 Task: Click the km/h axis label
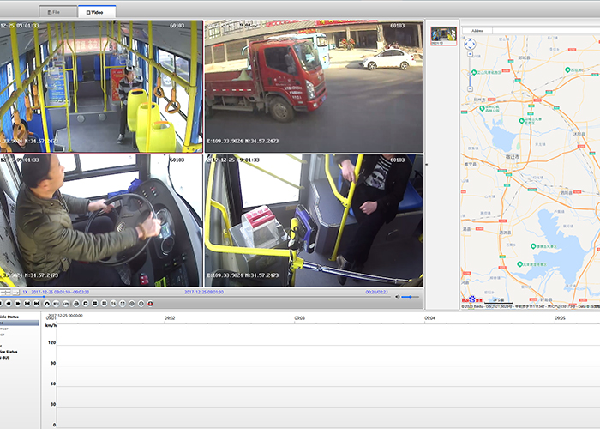click(x=51, y=326)
